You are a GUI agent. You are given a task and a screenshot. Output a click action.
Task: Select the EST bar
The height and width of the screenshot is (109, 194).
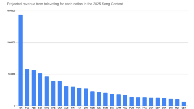[40, 90]
